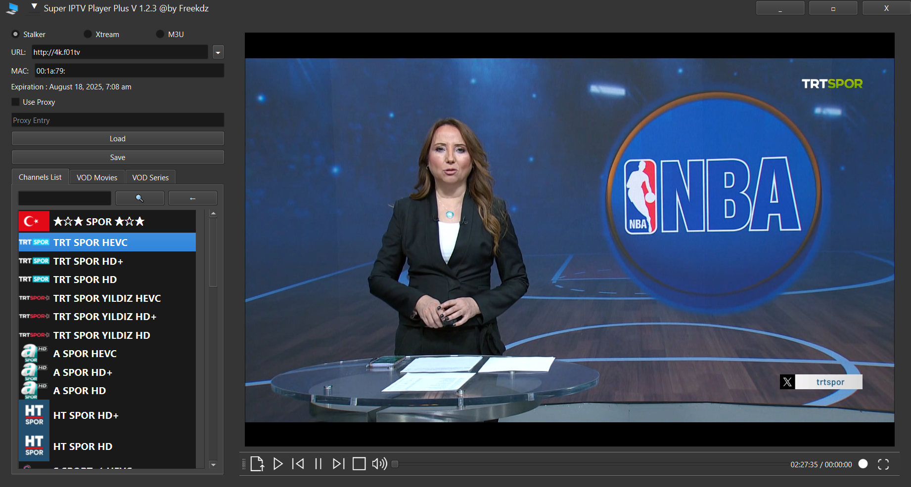The width and height of the screenshot is (911, 487).
Task: Click the TRT SPOR YILDIZ HEVC logo
Action: coord(34,298)
